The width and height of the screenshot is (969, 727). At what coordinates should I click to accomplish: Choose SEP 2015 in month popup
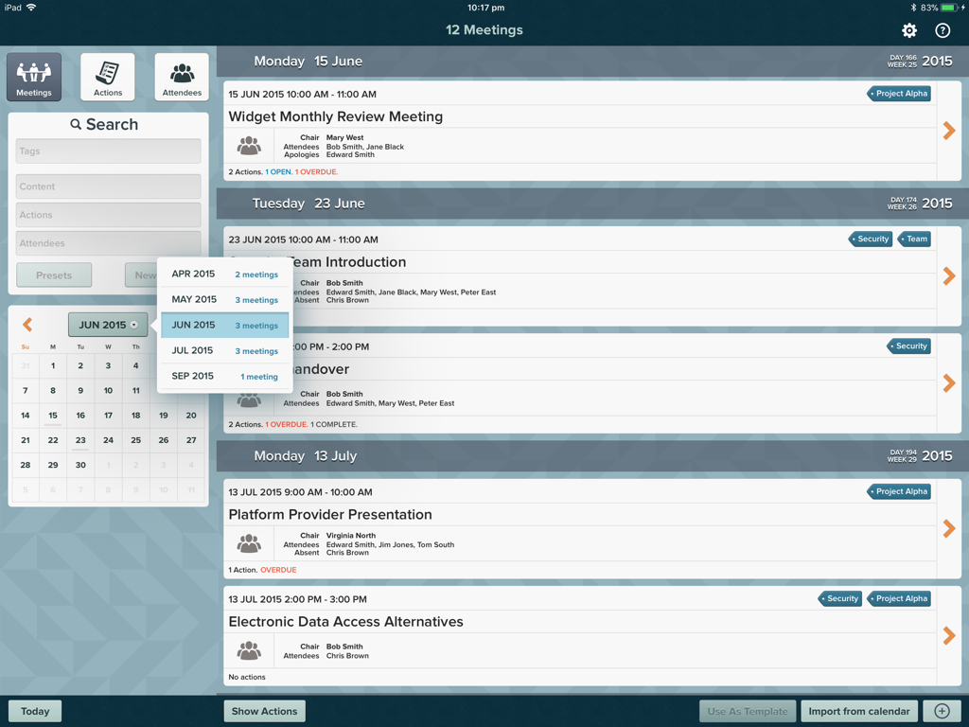point(224,376)
